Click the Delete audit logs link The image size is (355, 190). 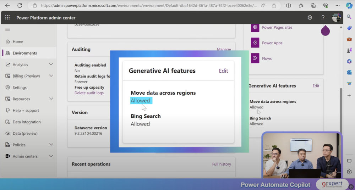[x=89, y=93]
